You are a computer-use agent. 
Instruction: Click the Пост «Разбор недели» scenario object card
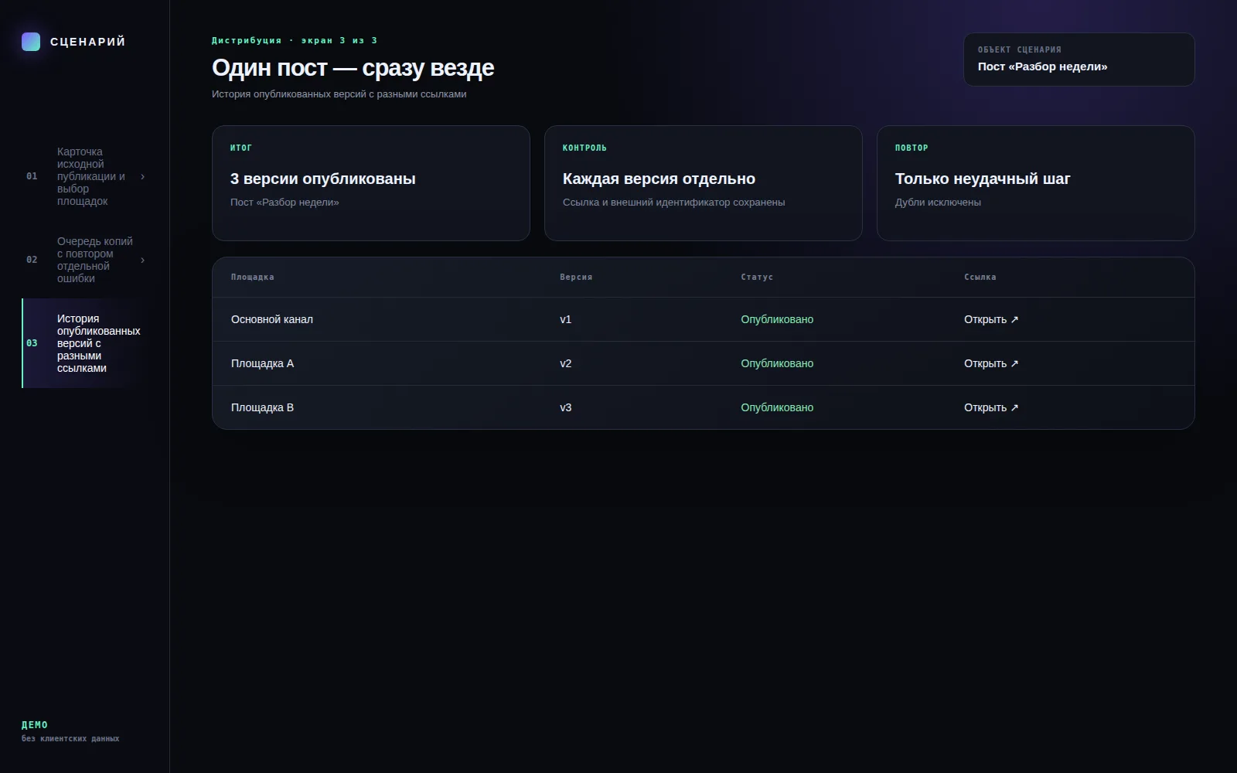tap(1079, 60)
